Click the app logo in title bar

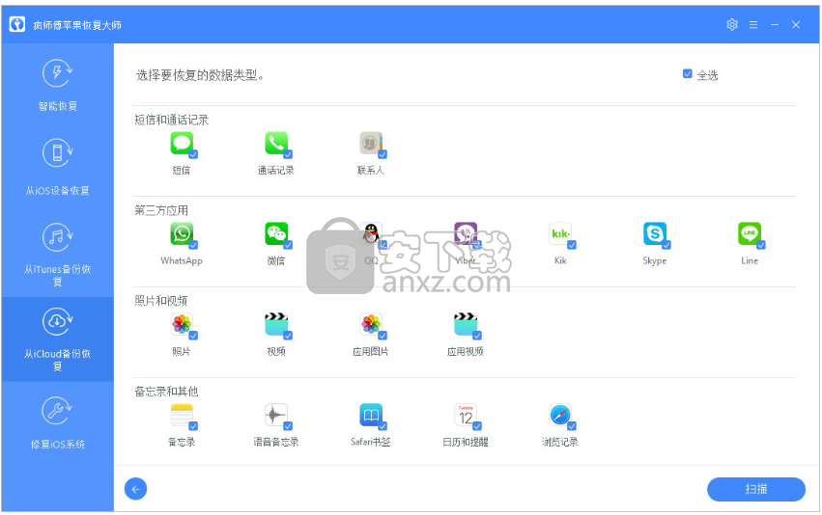click(x=17, y=24)
